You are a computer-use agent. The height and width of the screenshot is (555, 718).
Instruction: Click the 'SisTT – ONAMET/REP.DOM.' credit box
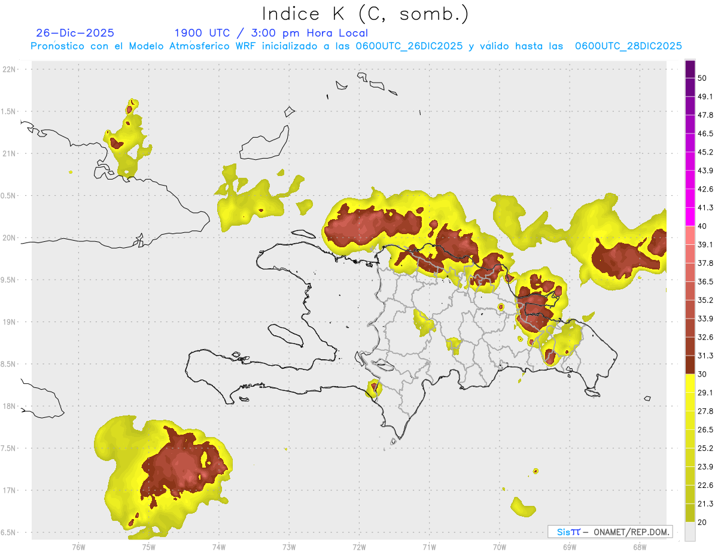click(610, 532)
